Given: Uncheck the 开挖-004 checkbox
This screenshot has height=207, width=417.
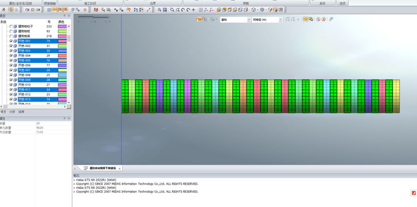Looking at the screenshot, I should (x=11, y=55).
